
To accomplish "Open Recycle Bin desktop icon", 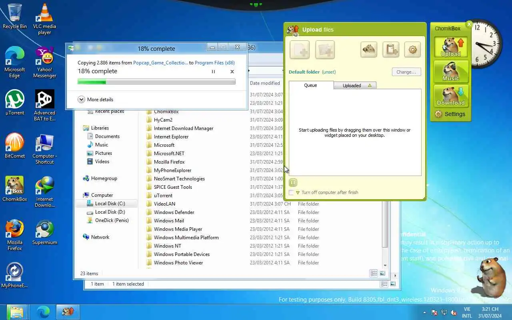I will pyautogui.click(x=15, y=17).
